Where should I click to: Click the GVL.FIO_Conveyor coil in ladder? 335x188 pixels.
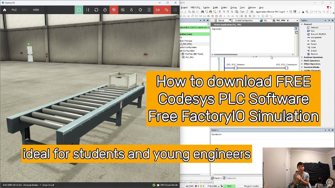click(x=286, y=68)
